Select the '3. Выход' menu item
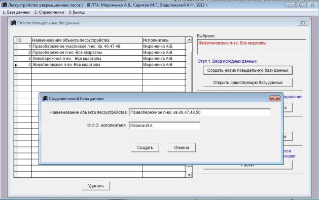Screen dimensions: 319x200 point(77,12)
